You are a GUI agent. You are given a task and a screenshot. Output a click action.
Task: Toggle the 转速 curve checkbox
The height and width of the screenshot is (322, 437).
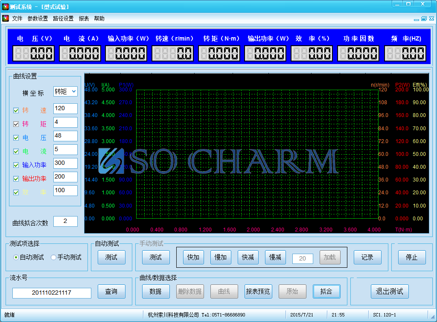tap(16, 110)
